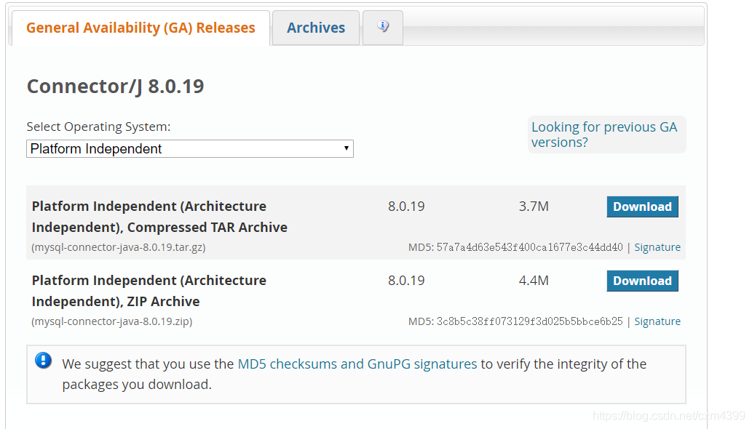Viewport: 752px width, 429px height.
Task: Open the Select Operating System dropdown
Action: 190,149
